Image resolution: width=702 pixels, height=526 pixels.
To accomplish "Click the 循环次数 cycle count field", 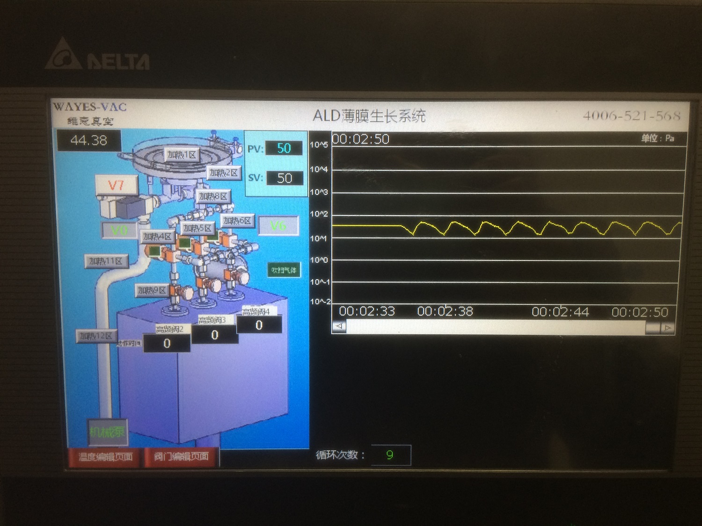I will click(x=390, y=455).
